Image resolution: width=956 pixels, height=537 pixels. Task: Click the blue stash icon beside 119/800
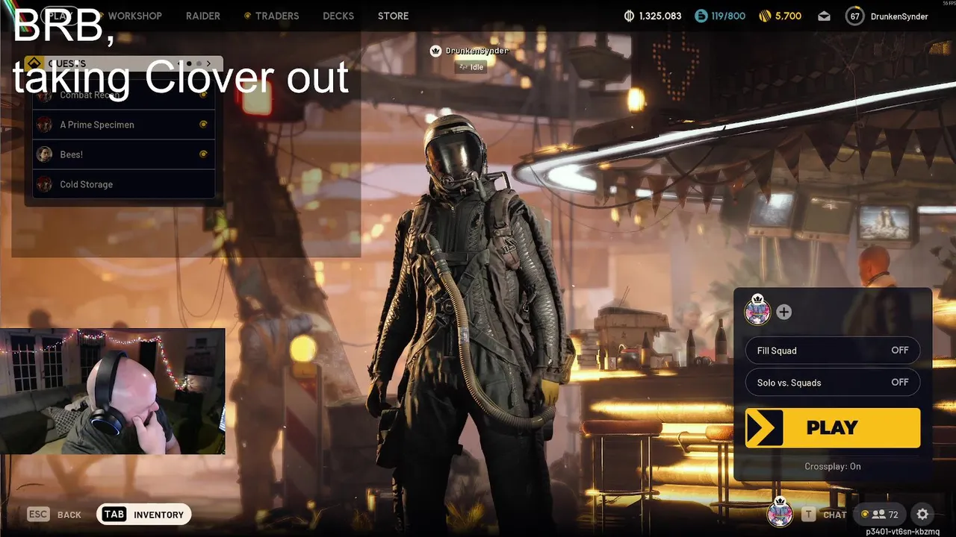click(701, 16)
